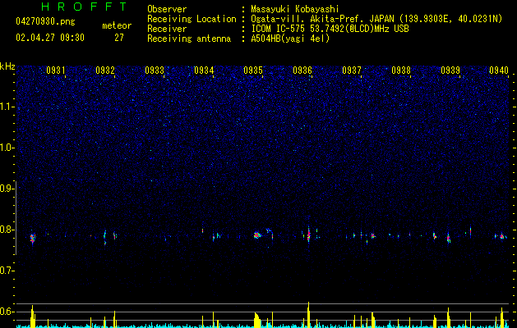Click the strong meteor echo at 0936
Screen dimensions: 517x328
click(308, 235)
